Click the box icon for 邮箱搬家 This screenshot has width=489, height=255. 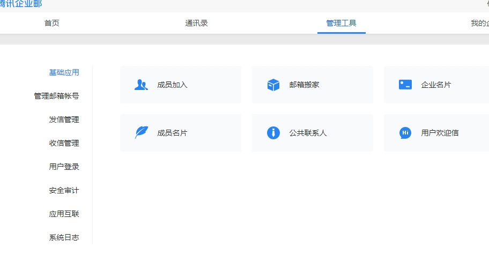[x=273, y=85]
